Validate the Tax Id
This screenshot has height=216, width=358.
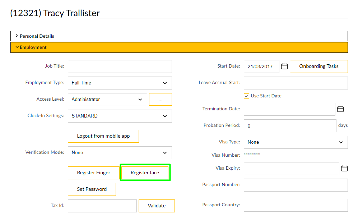click(x=157, y=206)
